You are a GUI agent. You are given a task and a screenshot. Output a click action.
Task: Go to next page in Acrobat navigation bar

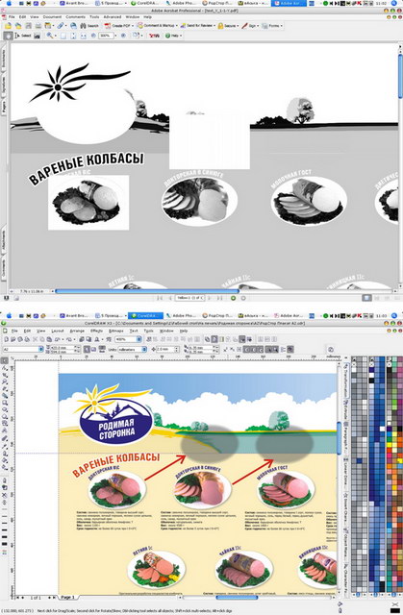click(x=211, y=298)
